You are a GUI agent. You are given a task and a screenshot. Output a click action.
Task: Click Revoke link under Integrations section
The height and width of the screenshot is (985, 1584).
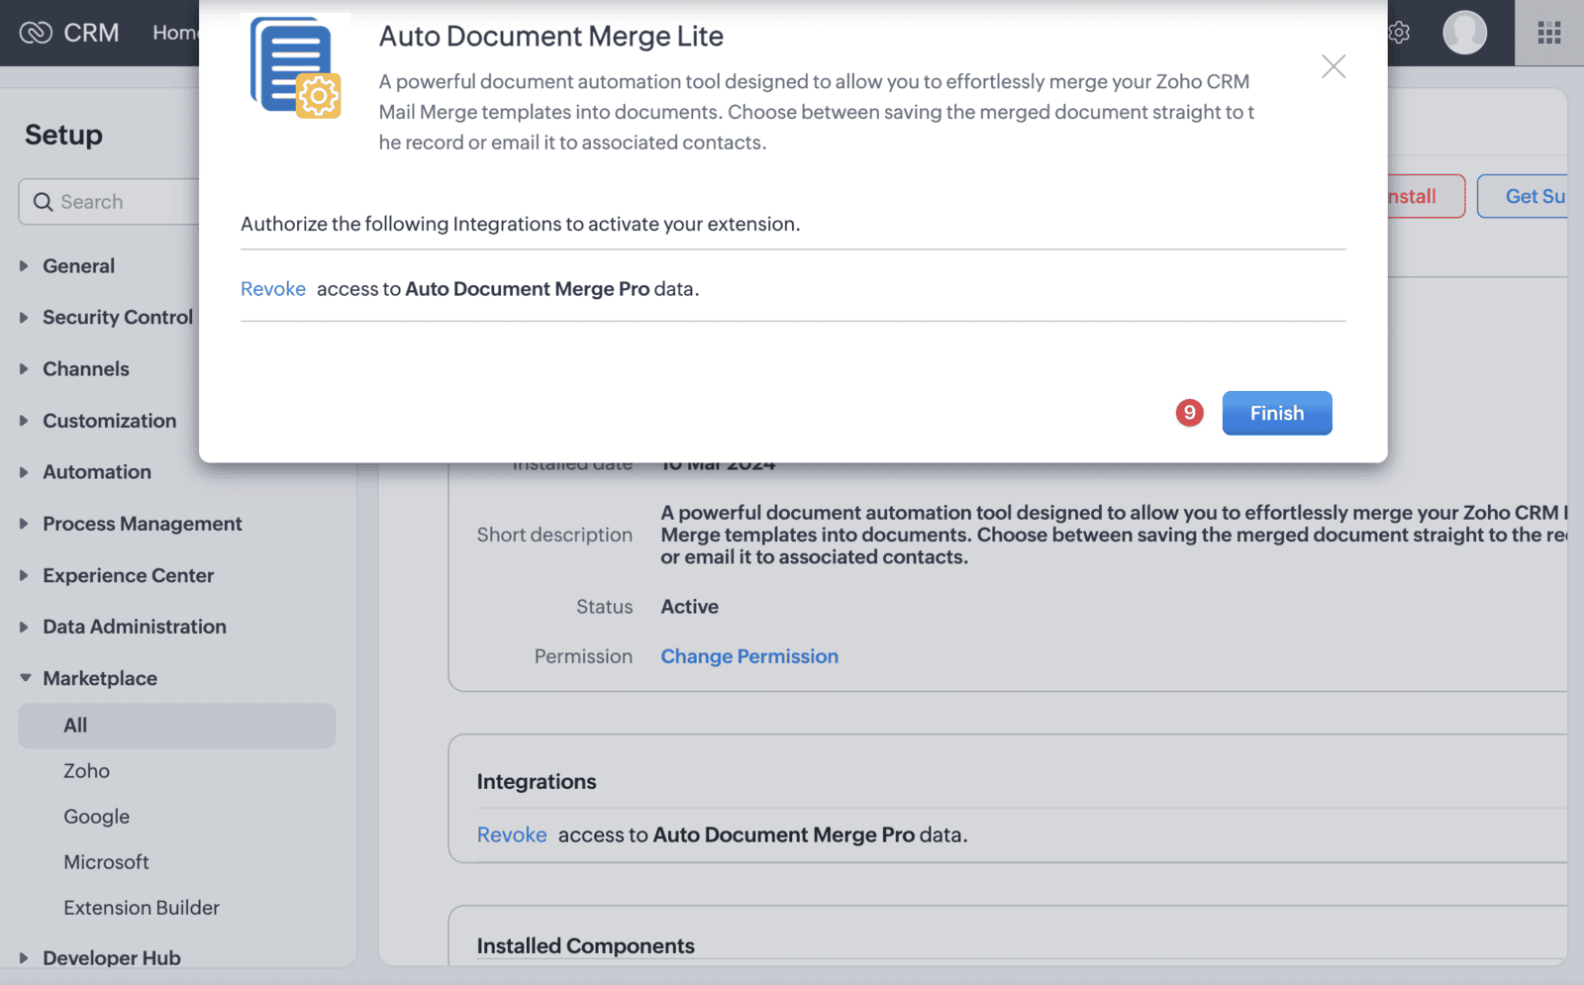tap(512, 835)
